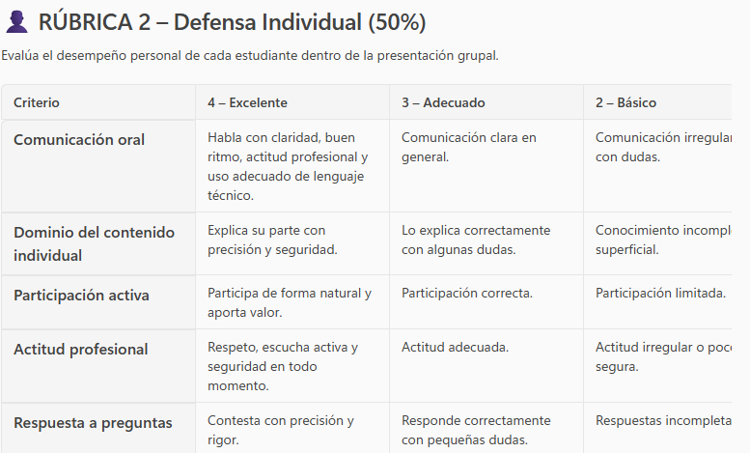The width and height of the screenshot is (750, 453).
Task: Click the Dominio del contenido individual row label
Action: [x=94, y=243]
